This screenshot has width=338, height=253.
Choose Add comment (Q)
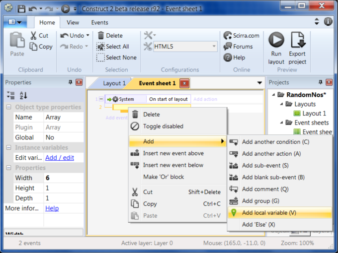[279, 189]
